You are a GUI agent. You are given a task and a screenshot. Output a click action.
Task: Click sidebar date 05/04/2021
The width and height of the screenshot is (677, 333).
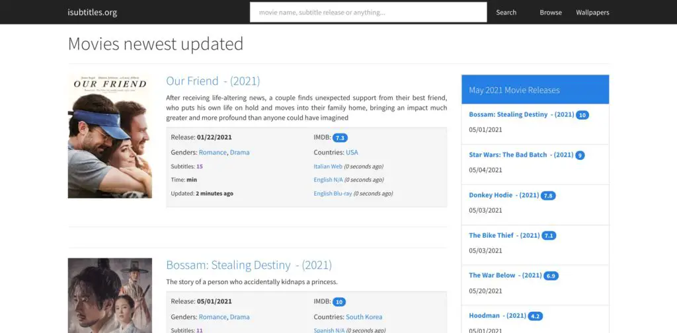click(x=486, y=170)
